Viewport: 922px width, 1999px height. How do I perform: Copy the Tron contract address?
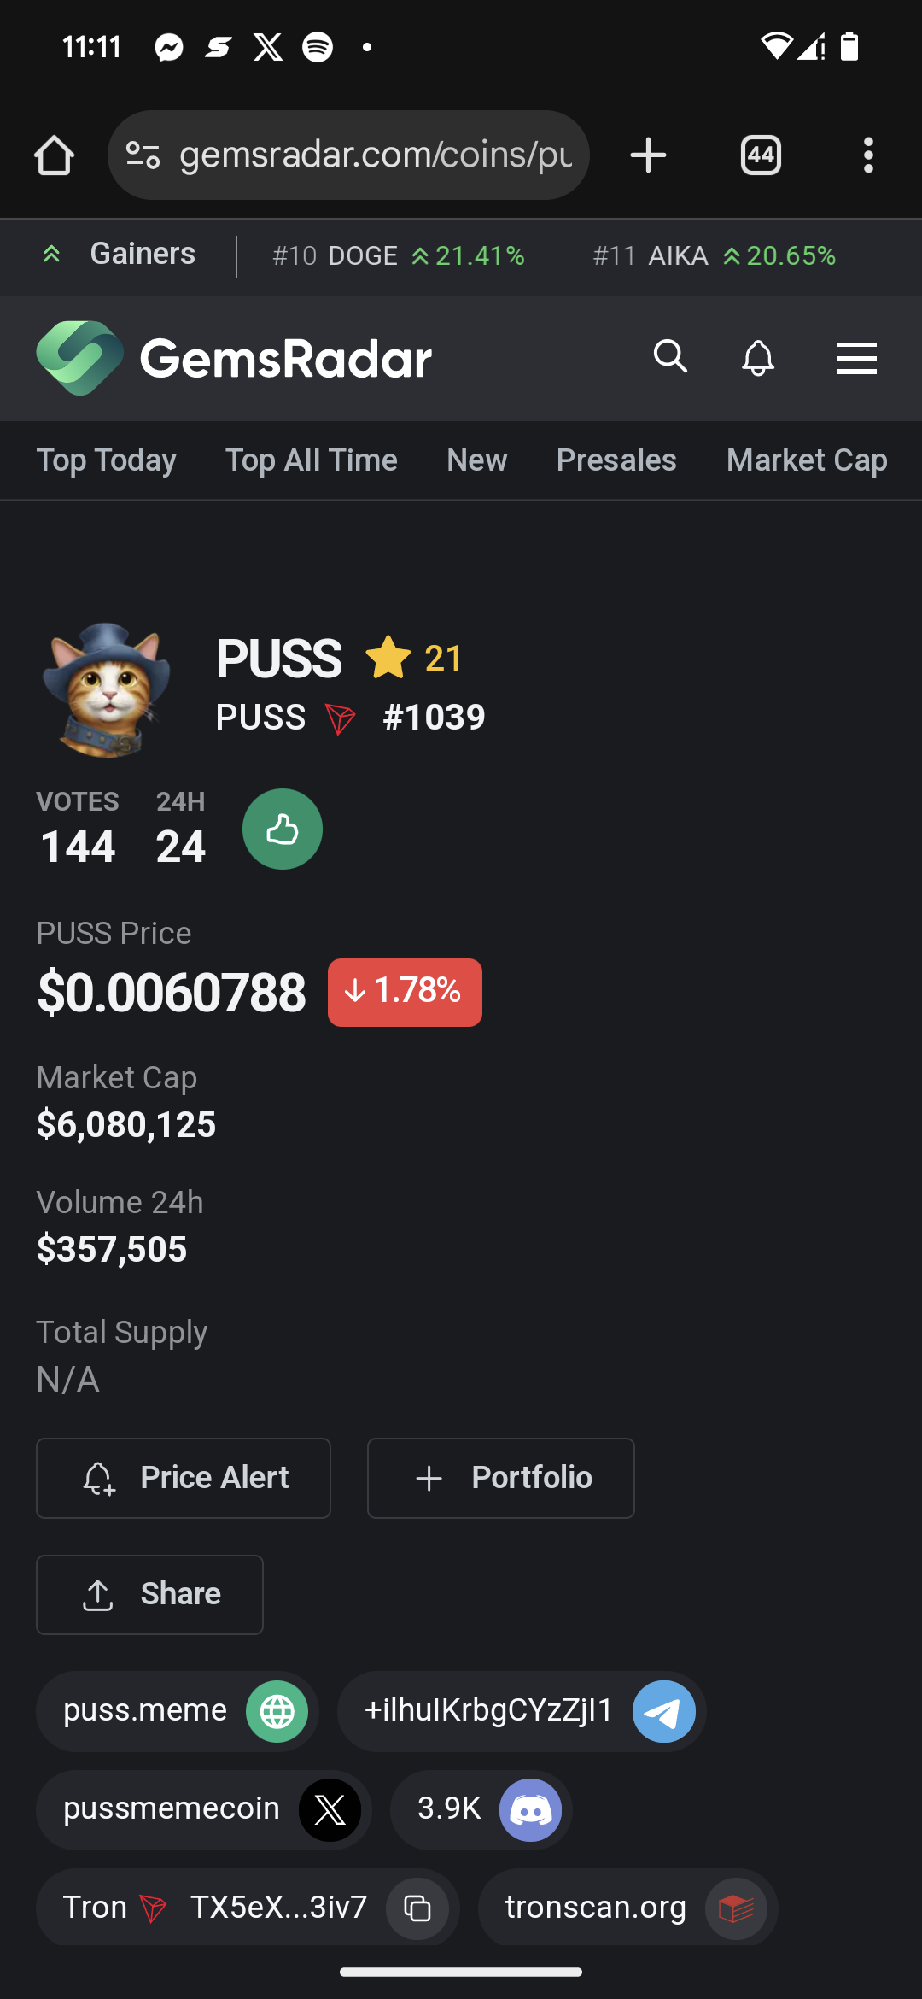coord(417,1908)
